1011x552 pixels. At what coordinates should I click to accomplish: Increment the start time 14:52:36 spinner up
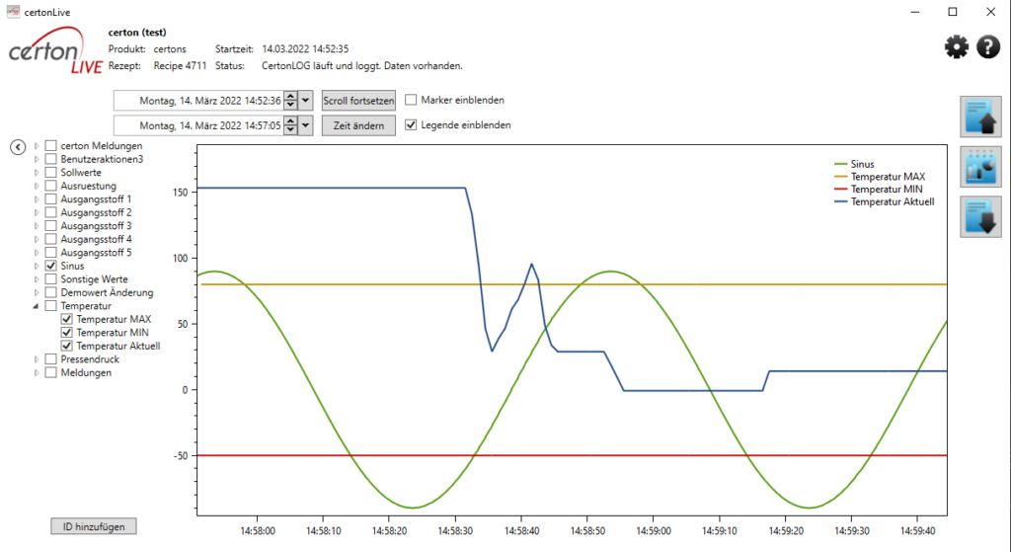tap(291, 96)
